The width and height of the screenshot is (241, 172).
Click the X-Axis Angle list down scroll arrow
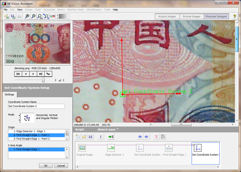tap(67, 157)
